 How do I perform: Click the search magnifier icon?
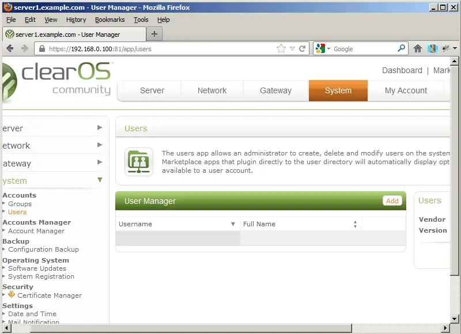[x=402, y=49]
